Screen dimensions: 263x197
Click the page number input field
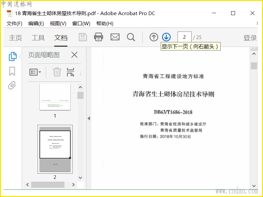pyautogui.click(x=184, y=37)
